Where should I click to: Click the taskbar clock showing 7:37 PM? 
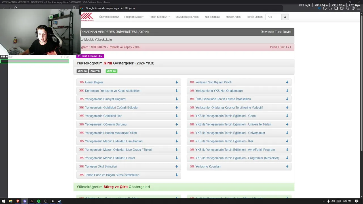(x=347, y=201)
